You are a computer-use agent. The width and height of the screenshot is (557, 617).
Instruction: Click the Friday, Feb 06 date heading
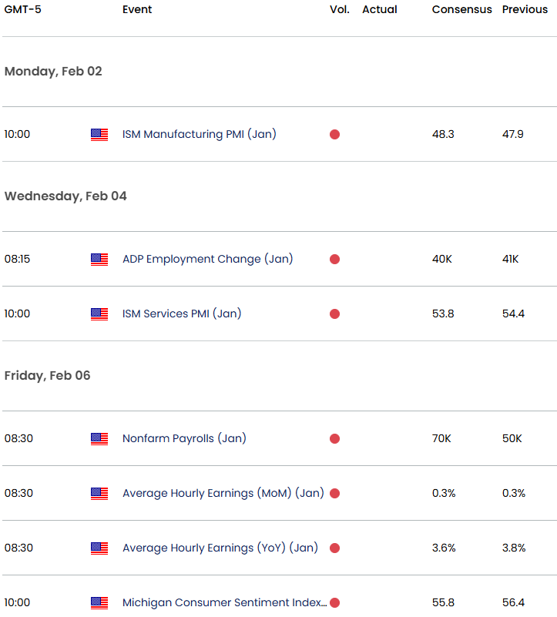click(47, 375)
